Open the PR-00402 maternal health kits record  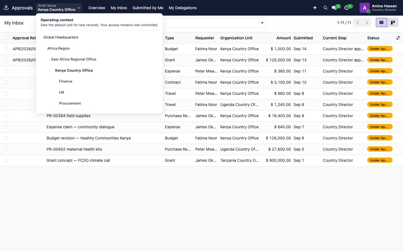[74, 149]
